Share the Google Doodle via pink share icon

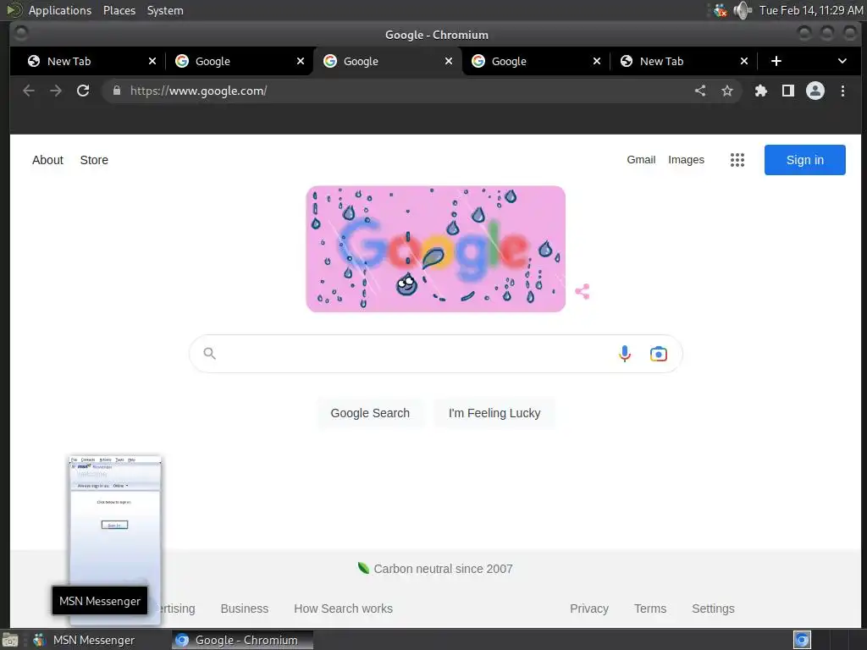[583, 291]
